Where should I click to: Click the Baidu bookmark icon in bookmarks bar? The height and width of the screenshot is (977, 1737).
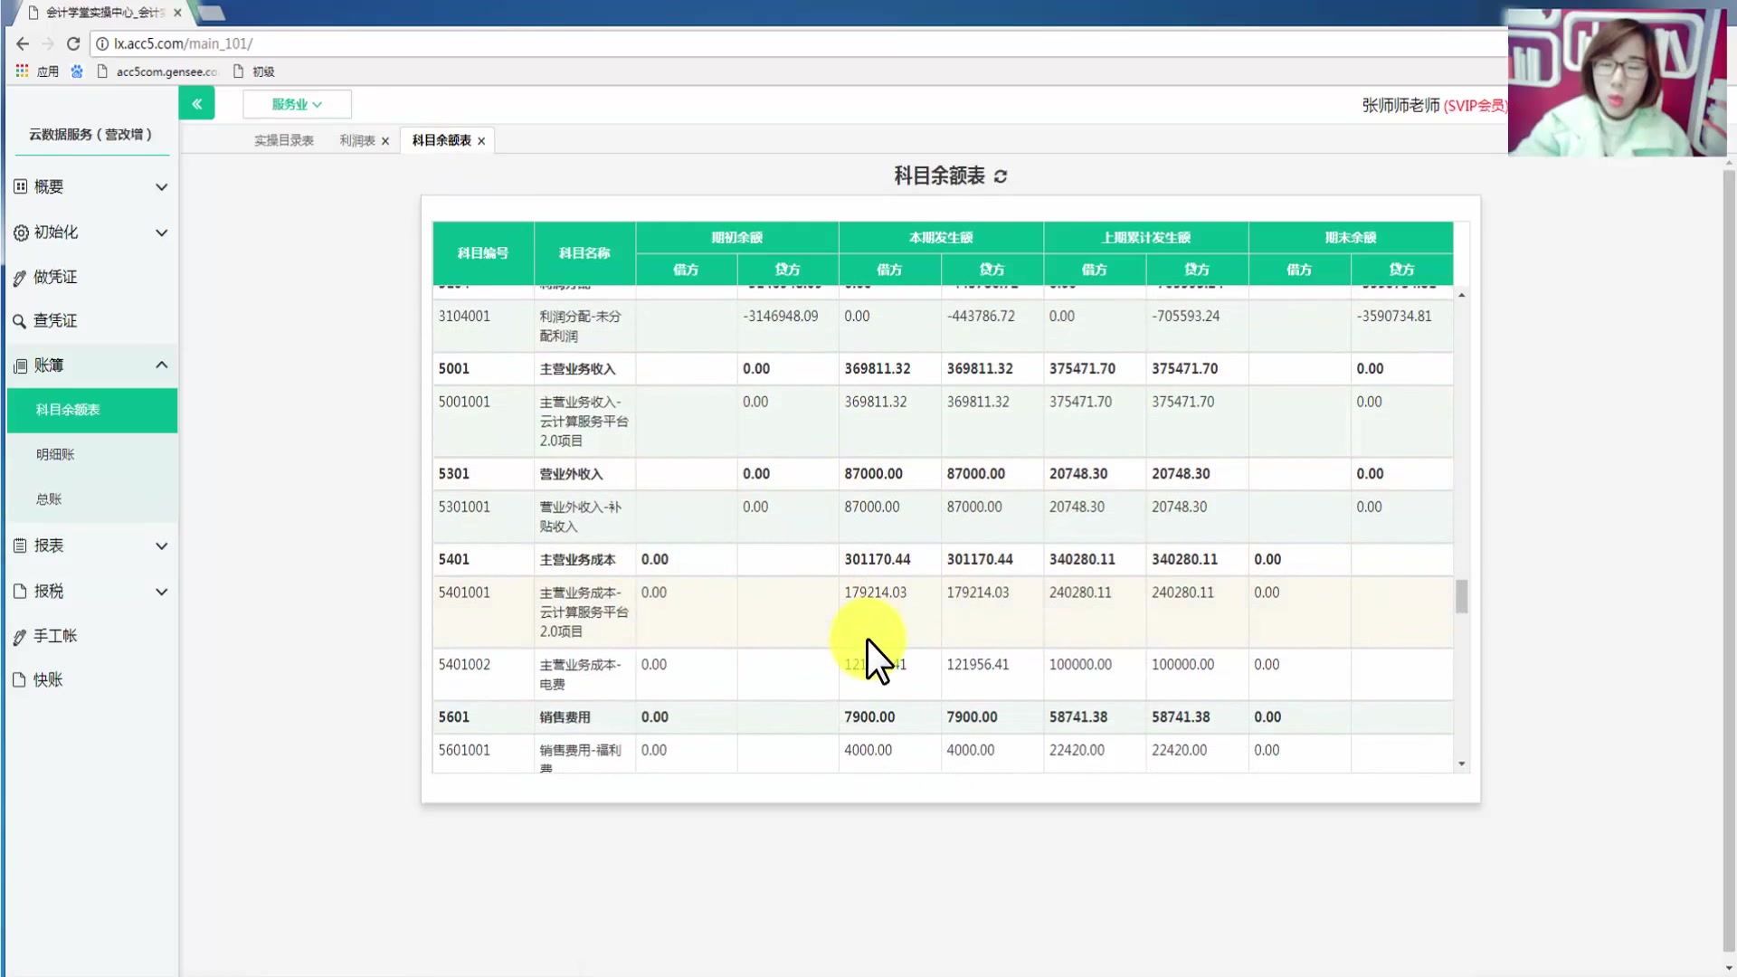pos(77,71)
